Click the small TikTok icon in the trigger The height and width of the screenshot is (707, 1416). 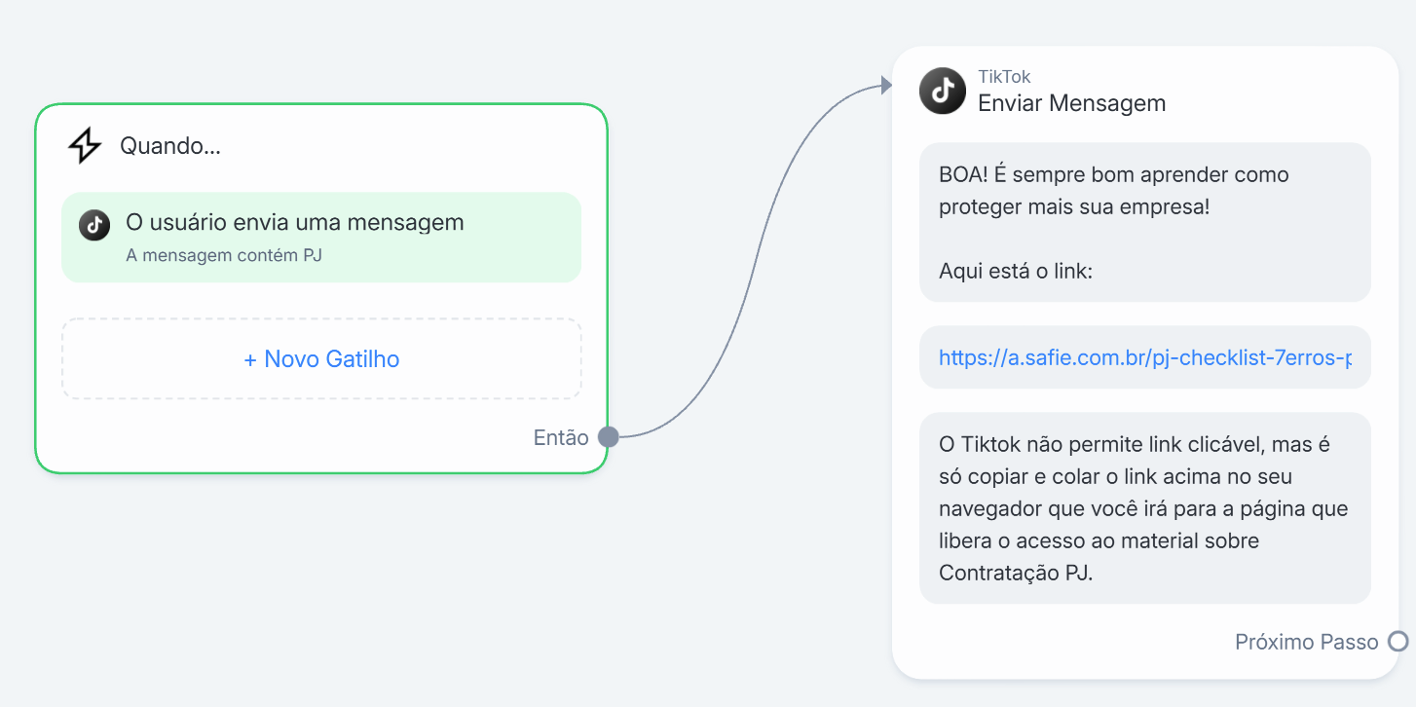(x=94, y=225)
